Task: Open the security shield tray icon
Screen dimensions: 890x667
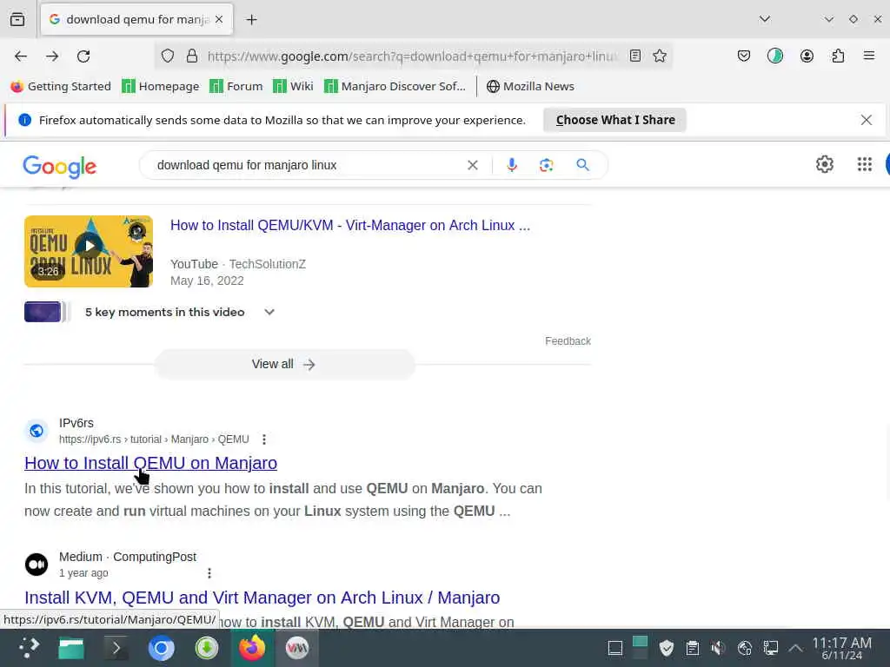Action: pos(667,648)
